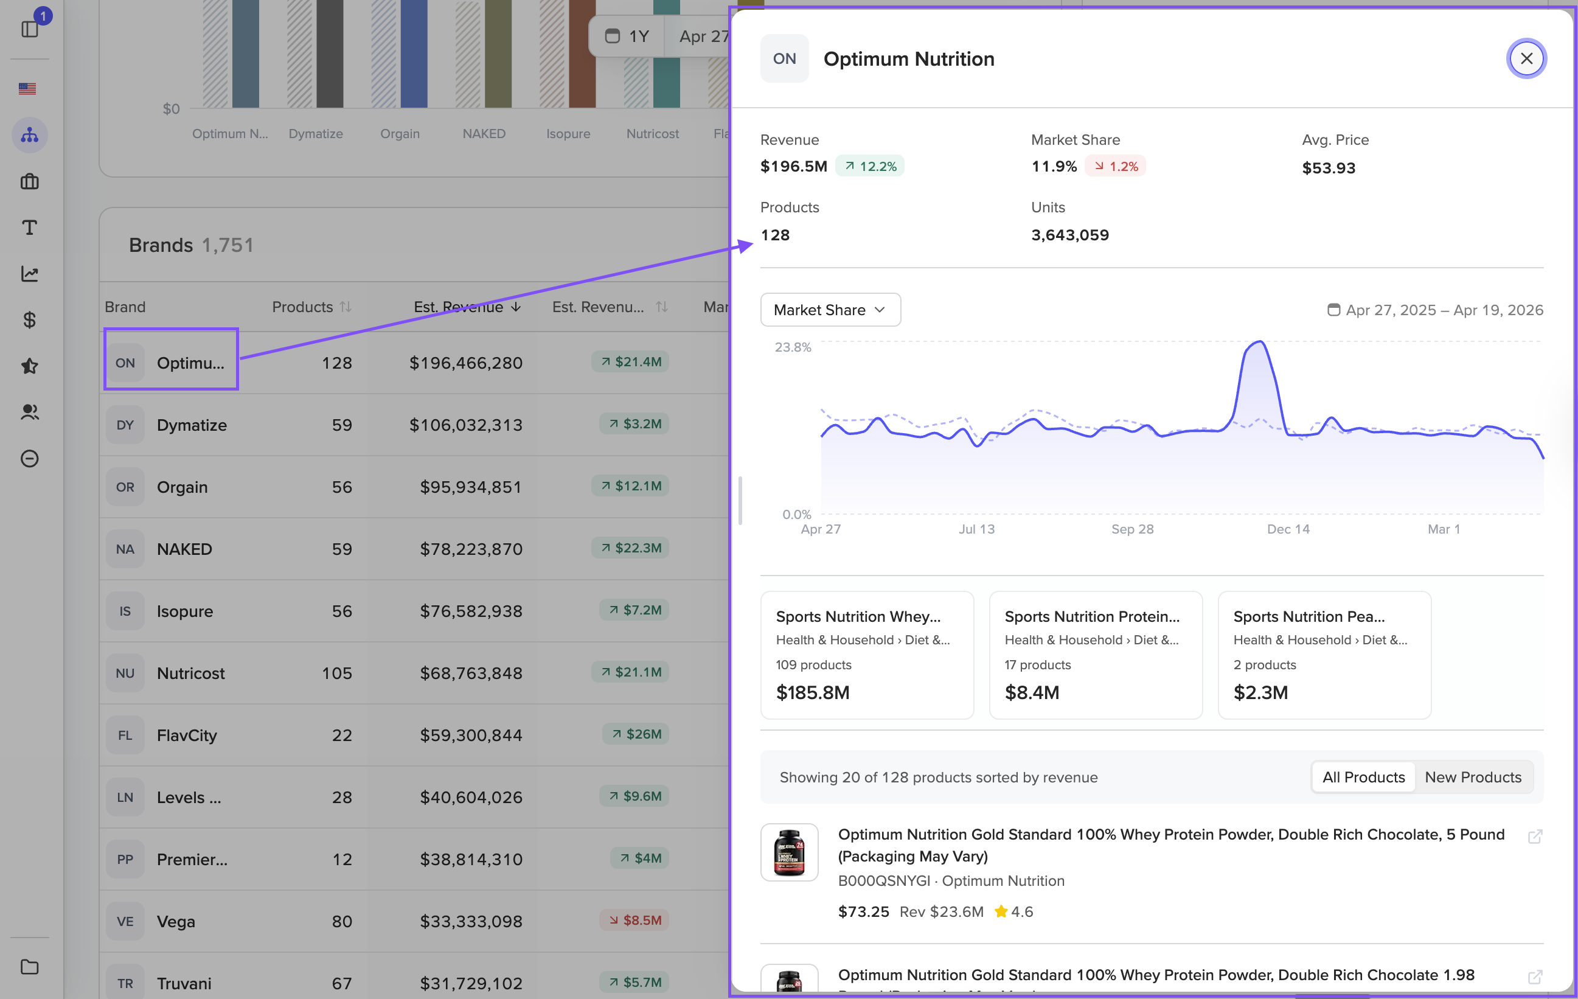
Task: Open external link for 5 Pound whey product
Action: [1535, 837]
